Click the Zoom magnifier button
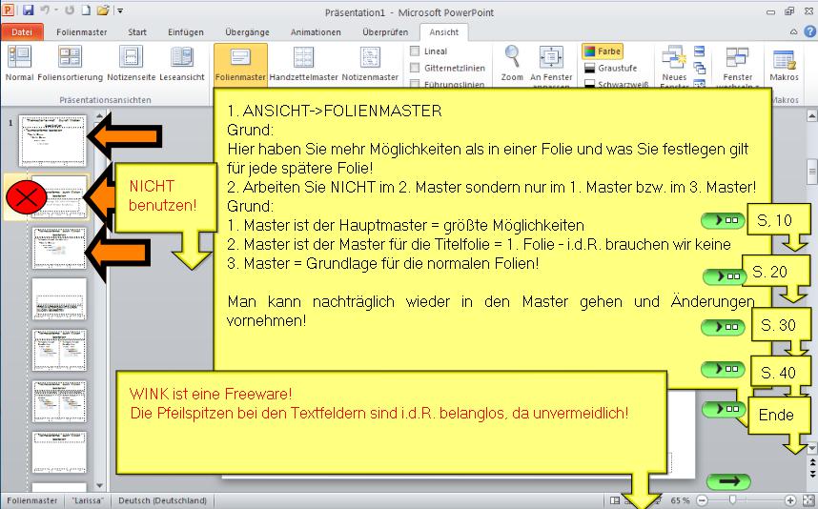 (512, 63)
